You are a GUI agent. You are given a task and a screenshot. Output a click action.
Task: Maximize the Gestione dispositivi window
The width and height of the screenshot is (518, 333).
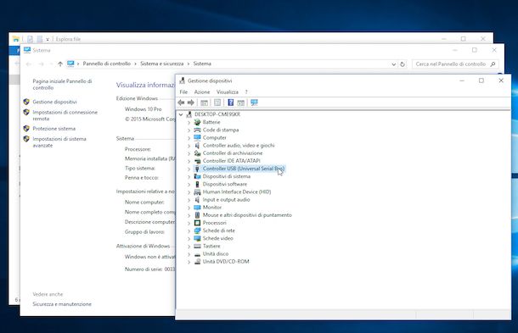[481, 80]
